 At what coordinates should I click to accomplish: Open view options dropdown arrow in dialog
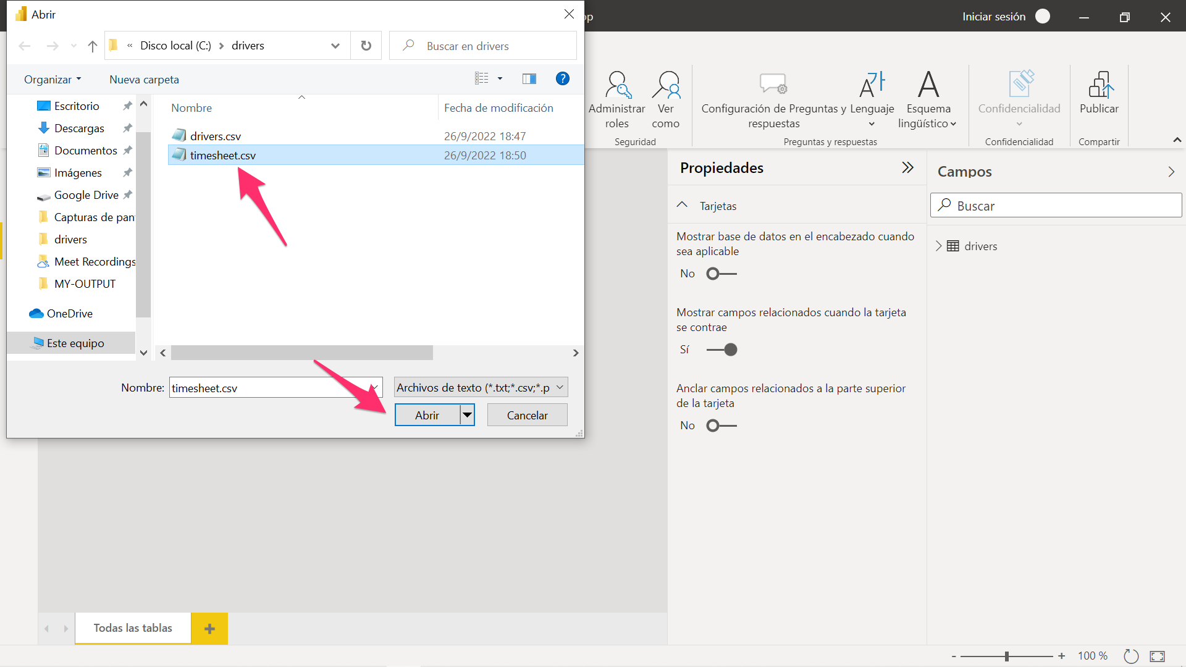point(500,78)
